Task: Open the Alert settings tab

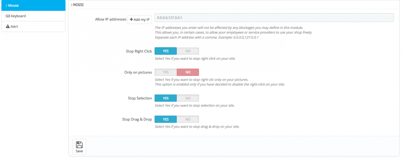Action: pyautogui.click(x=33, y=26)
